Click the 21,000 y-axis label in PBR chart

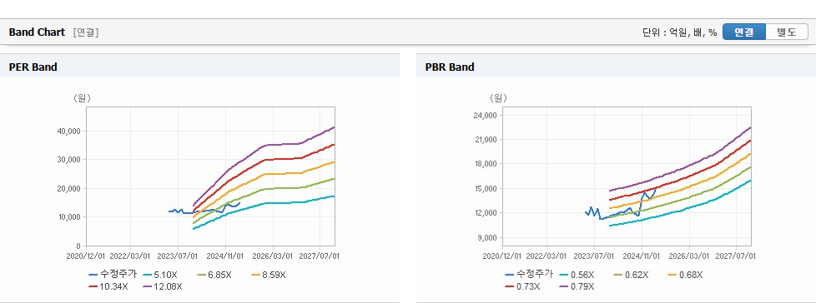point(485,140)
